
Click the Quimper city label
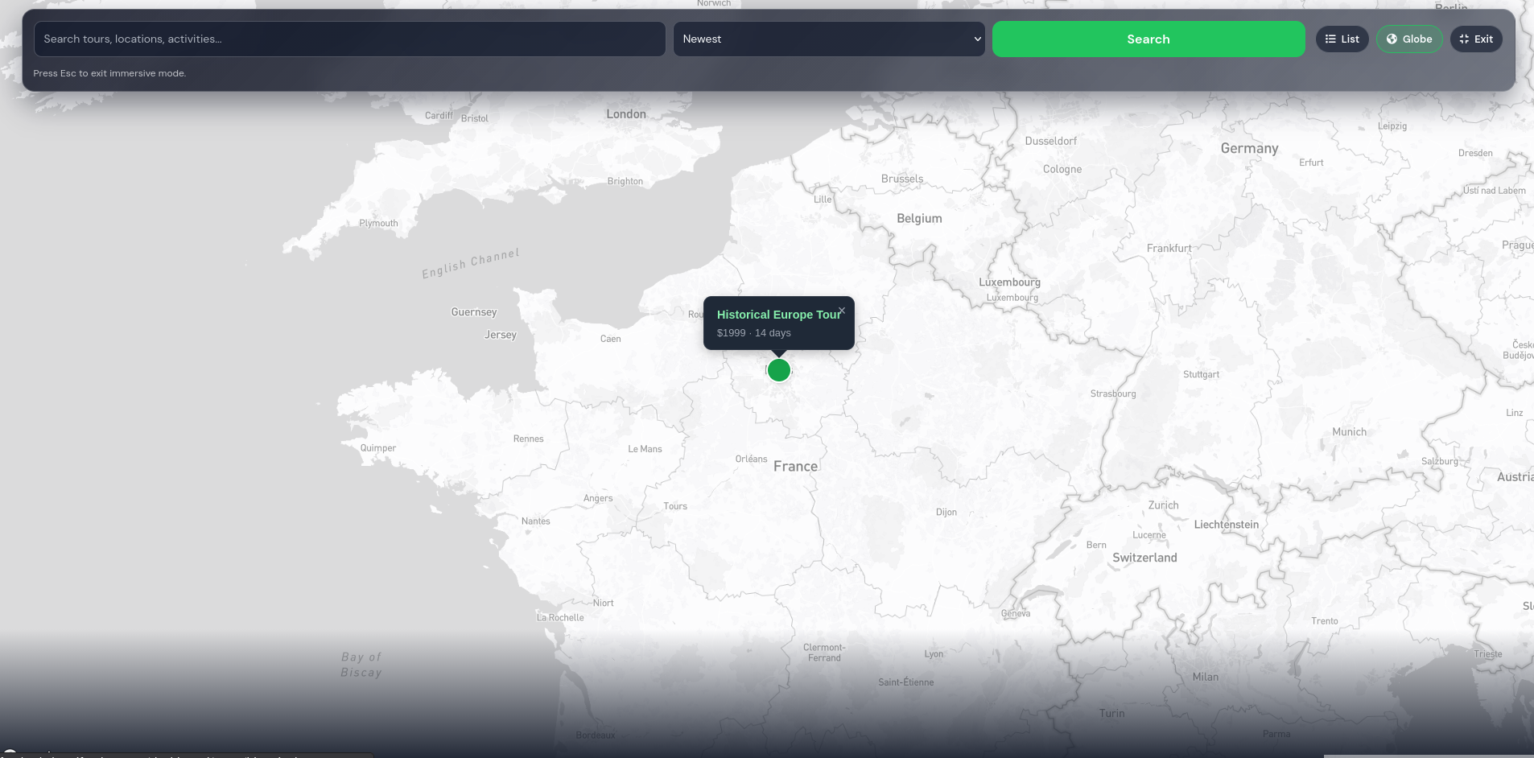(x=377, y=449)
